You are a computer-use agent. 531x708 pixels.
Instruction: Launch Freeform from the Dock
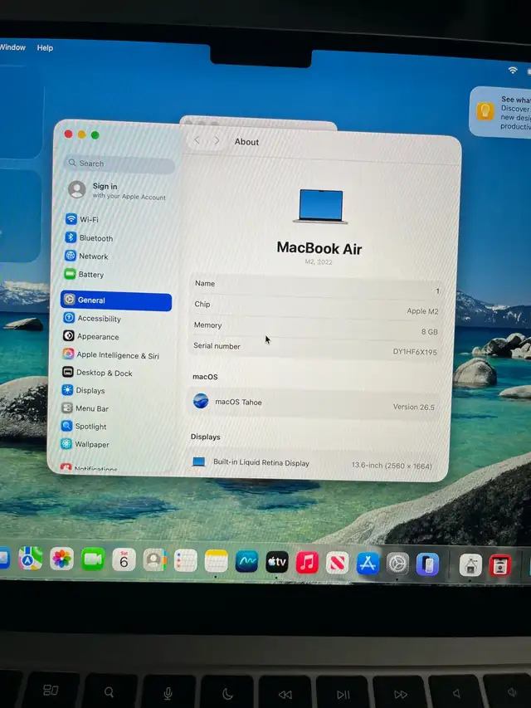click(247, 562)
